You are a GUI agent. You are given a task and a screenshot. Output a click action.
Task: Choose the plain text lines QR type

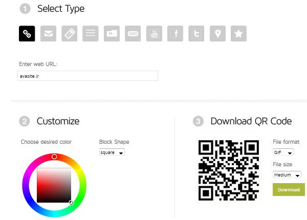91,33
